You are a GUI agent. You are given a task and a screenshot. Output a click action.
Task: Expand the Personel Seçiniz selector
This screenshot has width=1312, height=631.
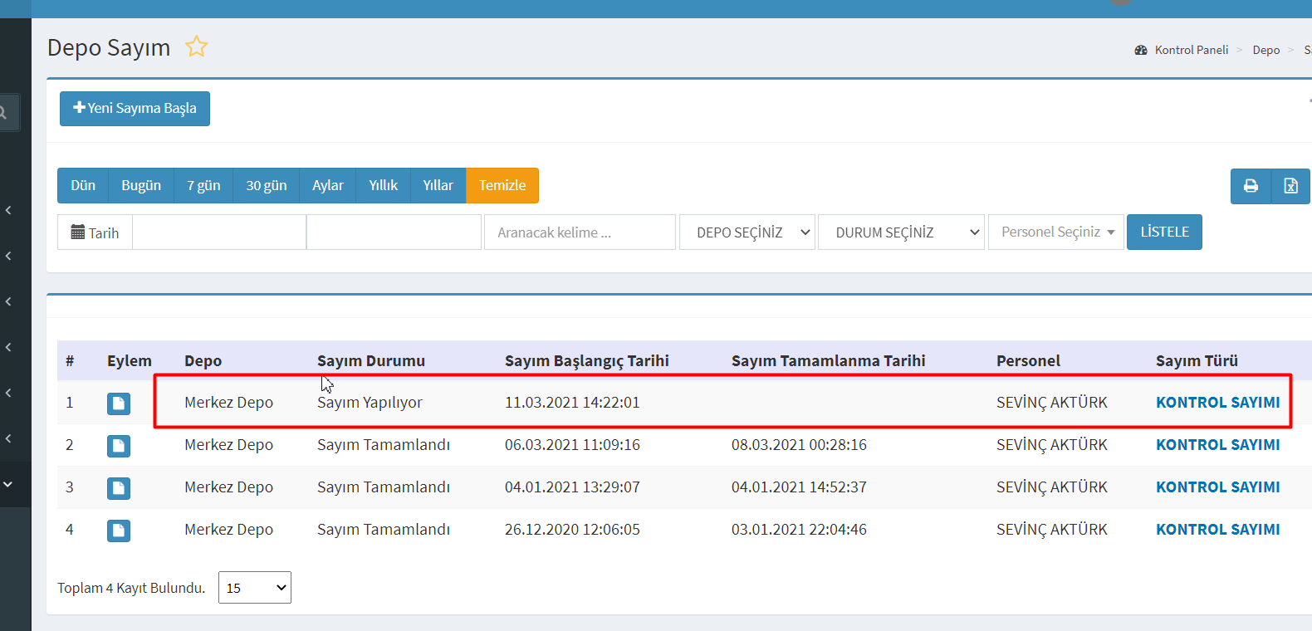tap(1055, 232)
